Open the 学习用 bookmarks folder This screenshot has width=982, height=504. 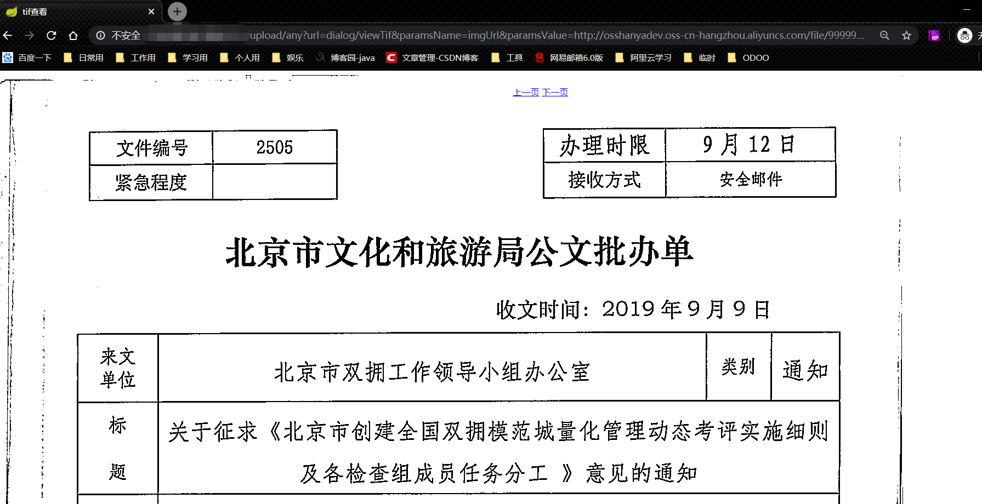(193, 57)
